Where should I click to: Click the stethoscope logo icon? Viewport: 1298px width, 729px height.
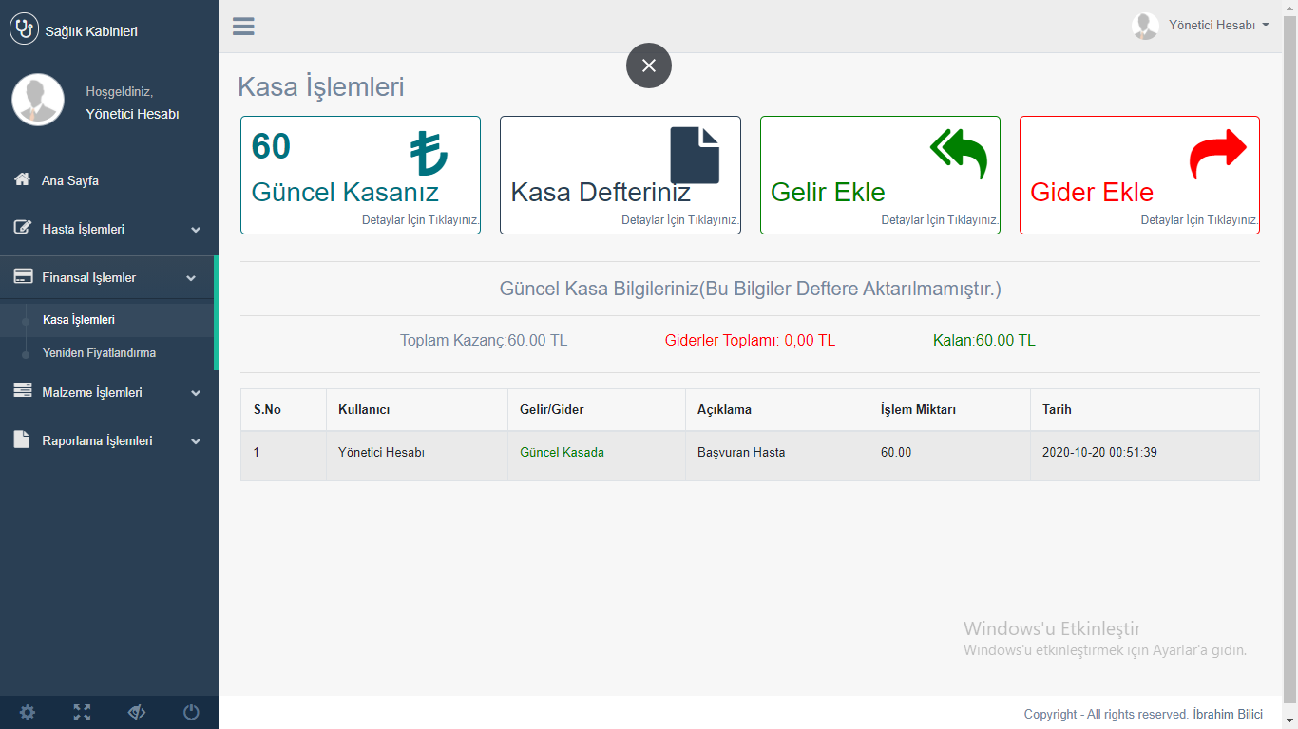(24, 29)
